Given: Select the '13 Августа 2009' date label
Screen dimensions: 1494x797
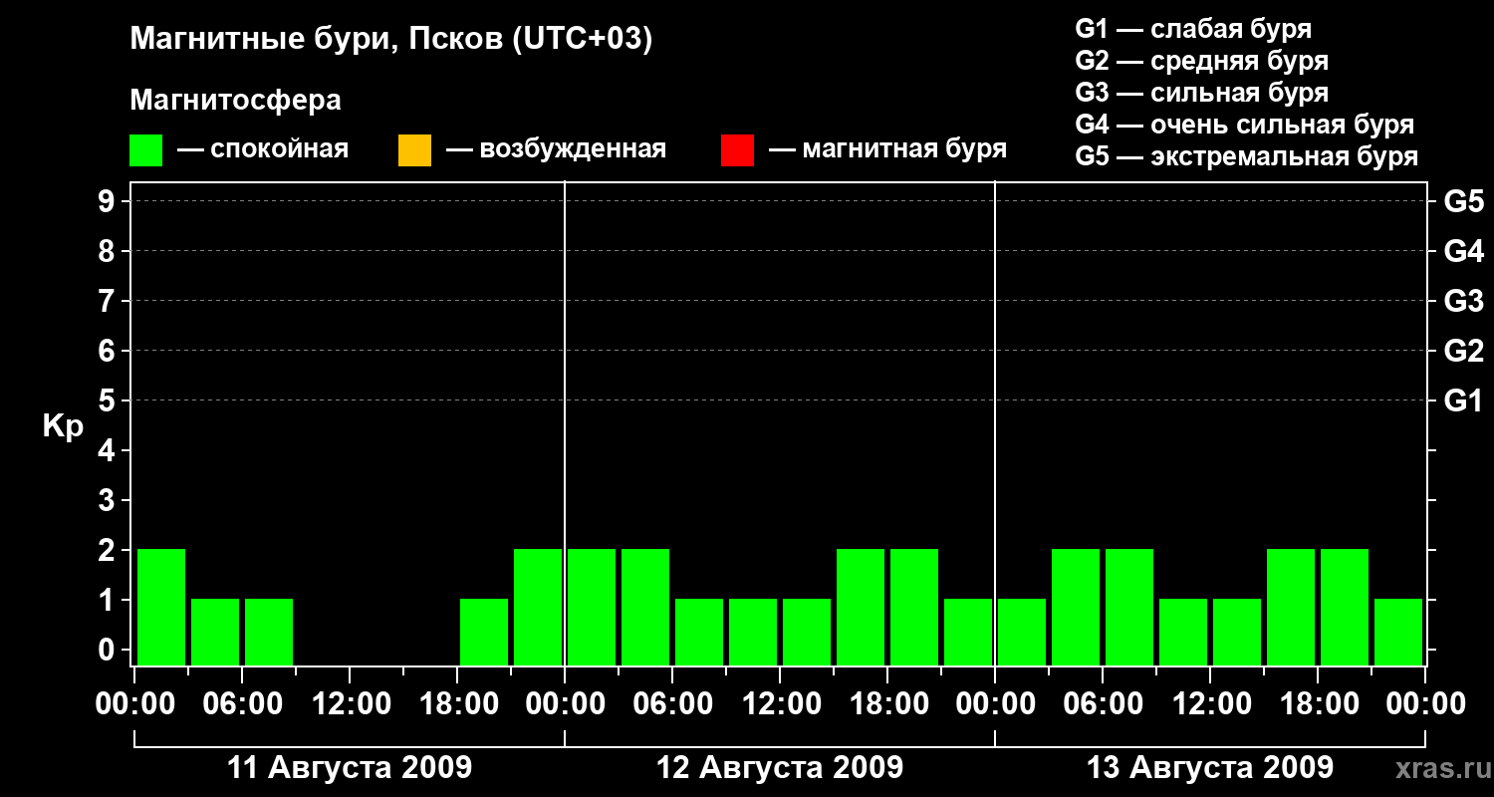Looking at the screenshot, I should tap(1210, 767).
